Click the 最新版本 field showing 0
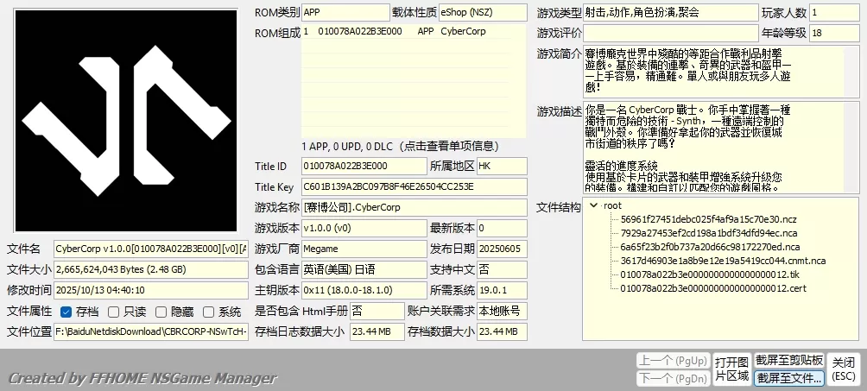 click(x=502, y=228)
